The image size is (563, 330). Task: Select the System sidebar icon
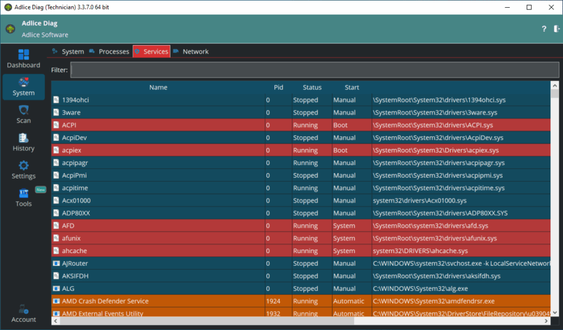pos(23,87)
